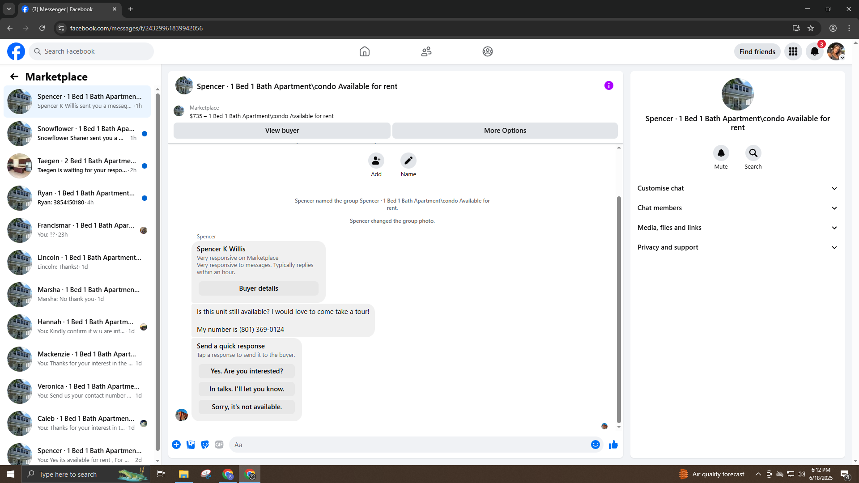Open the Ryan conversation with phone number
Screen dimensions: 859x483
[x=77, y=198]
